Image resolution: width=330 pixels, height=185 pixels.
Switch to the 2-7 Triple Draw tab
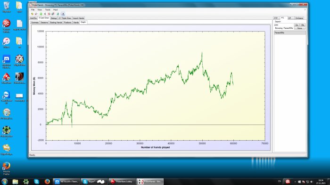click(x=65, y=18)
